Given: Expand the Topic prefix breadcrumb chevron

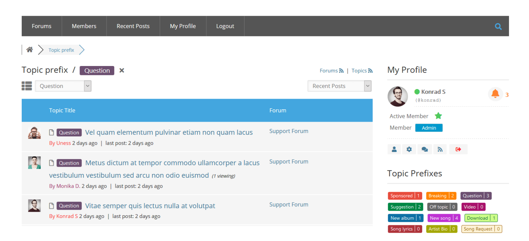Looking at the screenshot, I should pyautogui.click(x=82, y=50).
